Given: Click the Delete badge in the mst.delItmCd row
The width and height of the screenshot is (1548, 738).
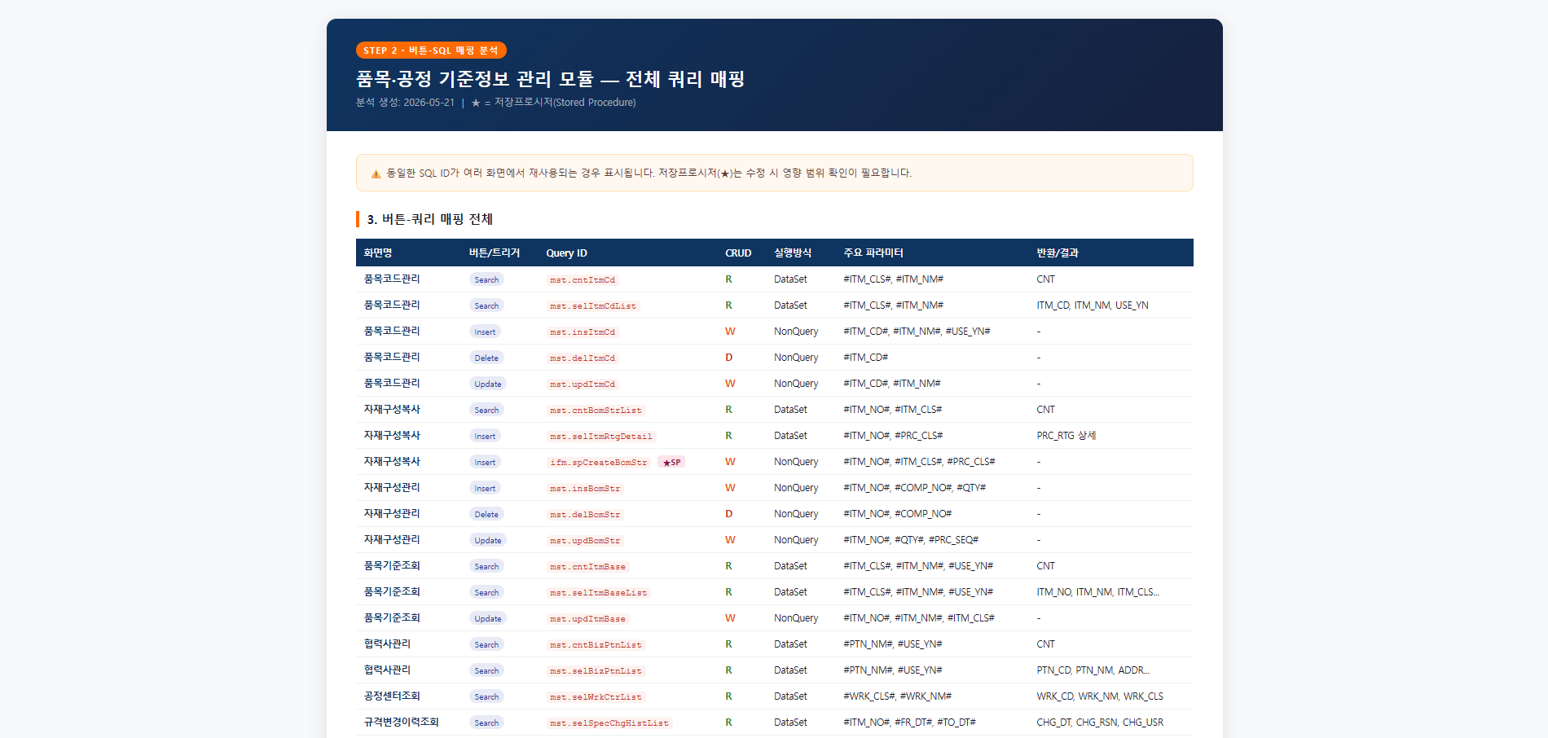Looking at the screenshot, I should pyautogui.click(x=486, y=358).
